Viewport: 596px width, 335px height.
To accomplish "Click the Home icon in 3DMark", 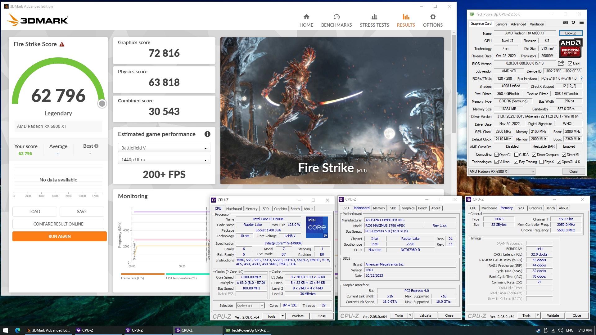I will pyautogui.click(x=306, y=17).
